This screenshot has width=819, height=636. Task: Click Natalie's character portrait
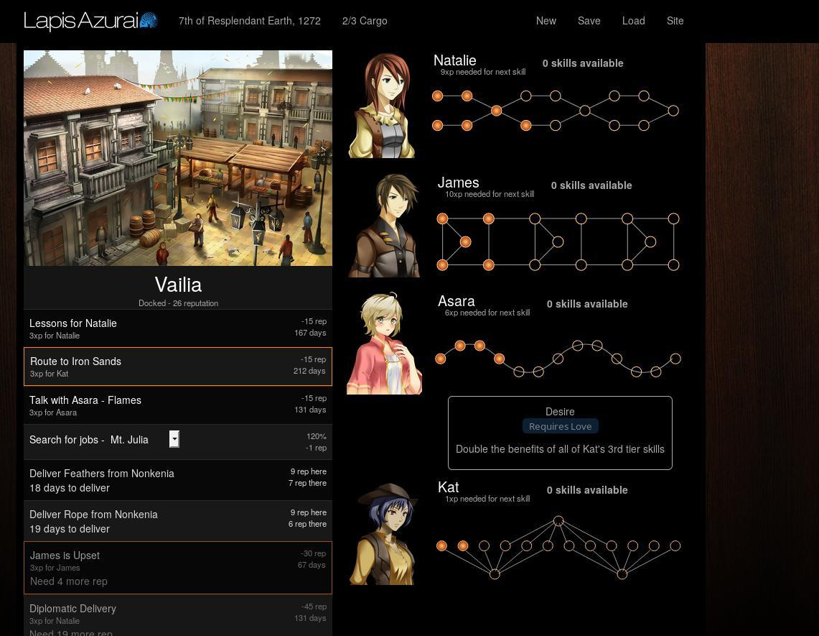(x=382, y=105)
